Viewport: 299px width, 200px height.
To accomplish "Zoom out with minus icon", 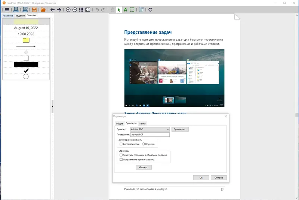I will point(75,10).
